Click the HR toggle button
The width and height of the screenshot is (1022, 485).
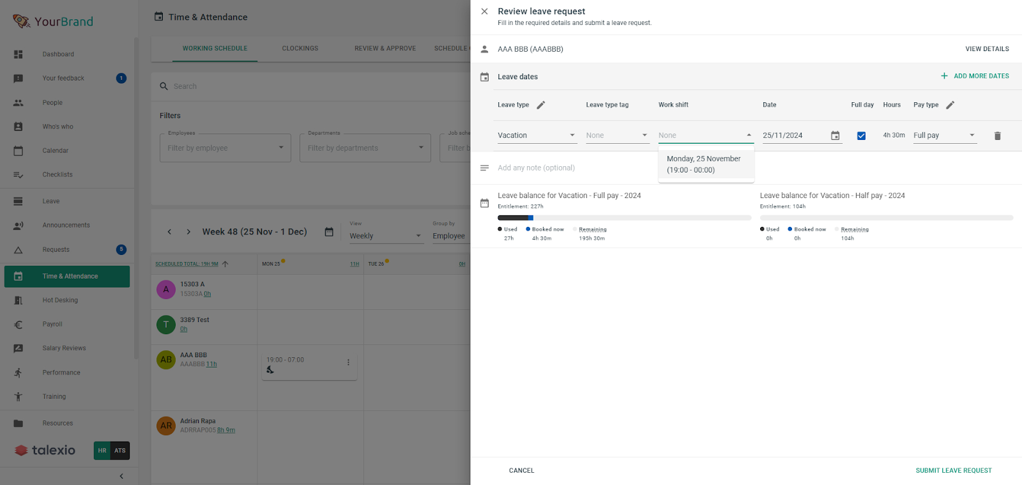click(102, 450)
